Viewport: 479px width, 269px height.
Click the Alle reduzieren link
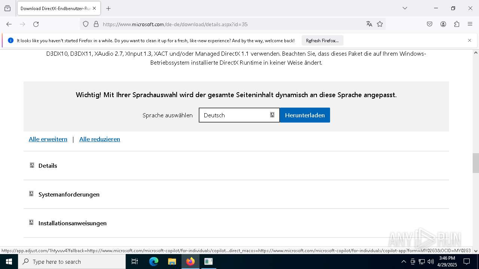[100, 139]
